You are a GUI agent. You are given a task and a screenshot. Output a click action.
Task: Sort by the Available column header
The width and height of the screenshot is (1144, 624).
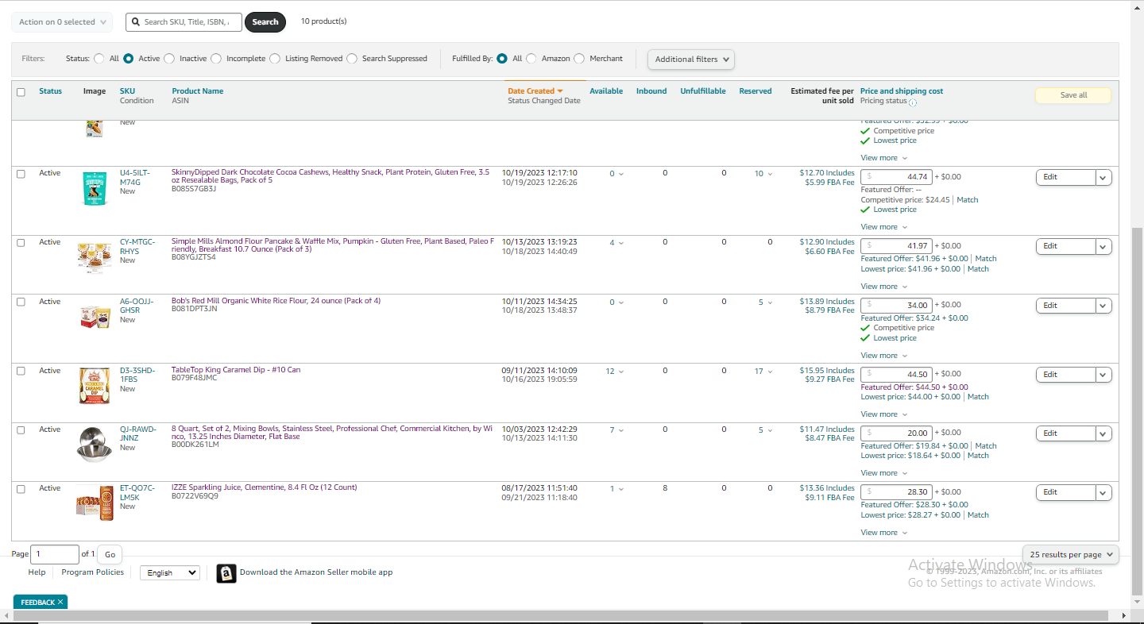[606, 91]
